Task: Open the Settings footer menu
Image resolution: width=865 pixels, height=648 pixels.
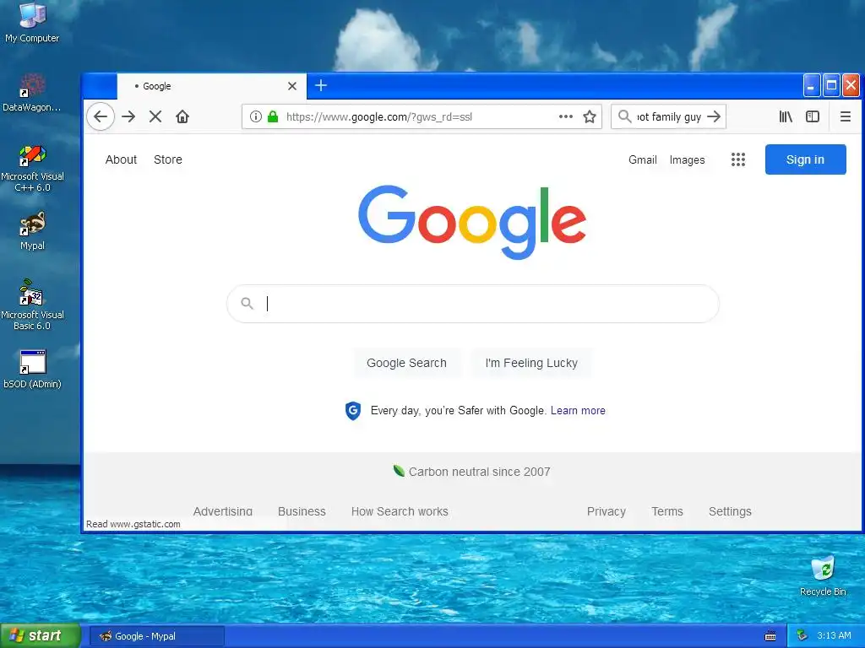Action: coord(730,511)
